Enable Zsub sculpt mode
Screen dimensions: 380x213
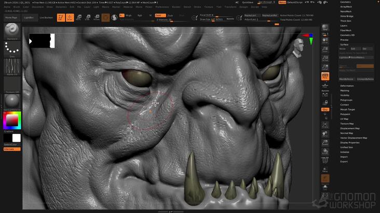(170, 16)
